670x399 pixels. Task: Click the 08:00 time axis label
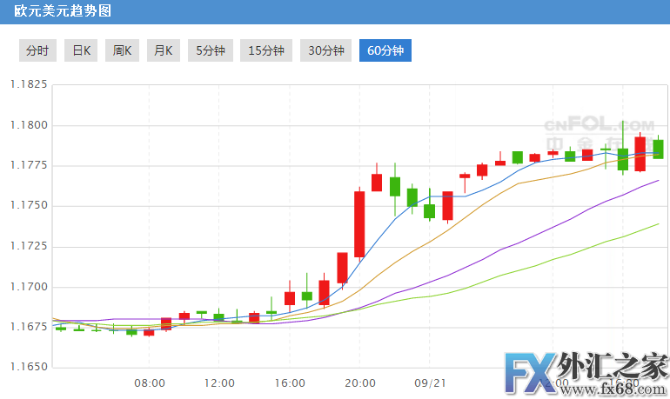click(150, 382)
